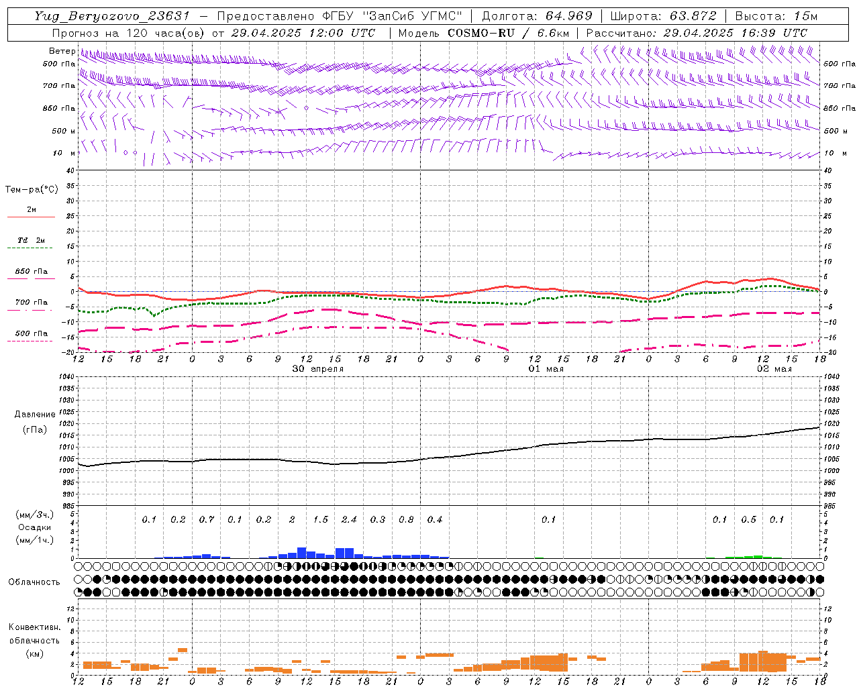Click the "Давление" pressure panel label
This screenshot has height=687, width=859.
(35, 415)
